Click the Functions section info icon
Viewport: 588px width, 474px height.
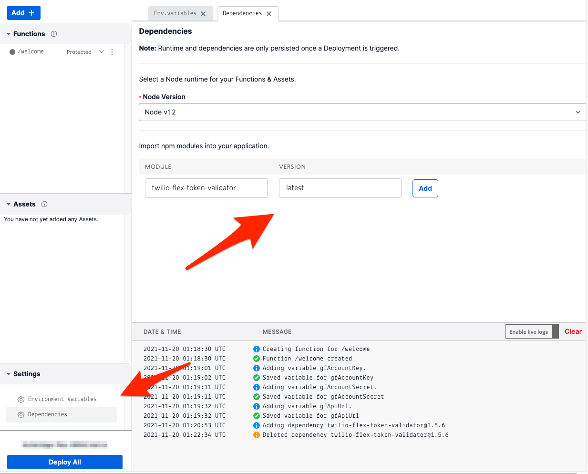tap(53, 34)
